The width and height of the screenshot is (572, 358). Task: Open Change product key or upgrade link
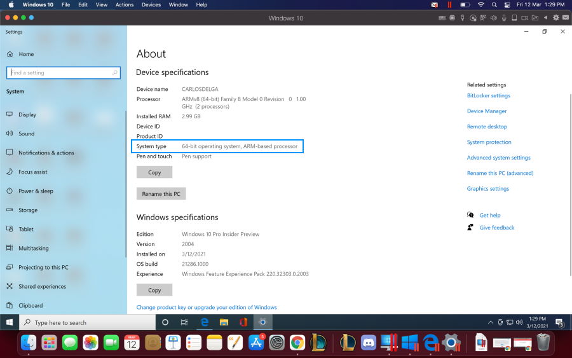207,307
